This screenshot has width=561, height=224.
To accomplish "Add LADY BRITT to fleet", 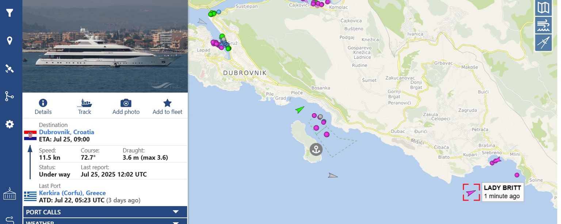I will click(167, 107).
